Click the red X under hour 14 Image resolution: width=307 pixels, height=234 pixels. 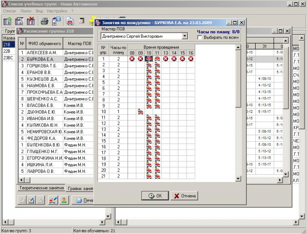(174, 59)
